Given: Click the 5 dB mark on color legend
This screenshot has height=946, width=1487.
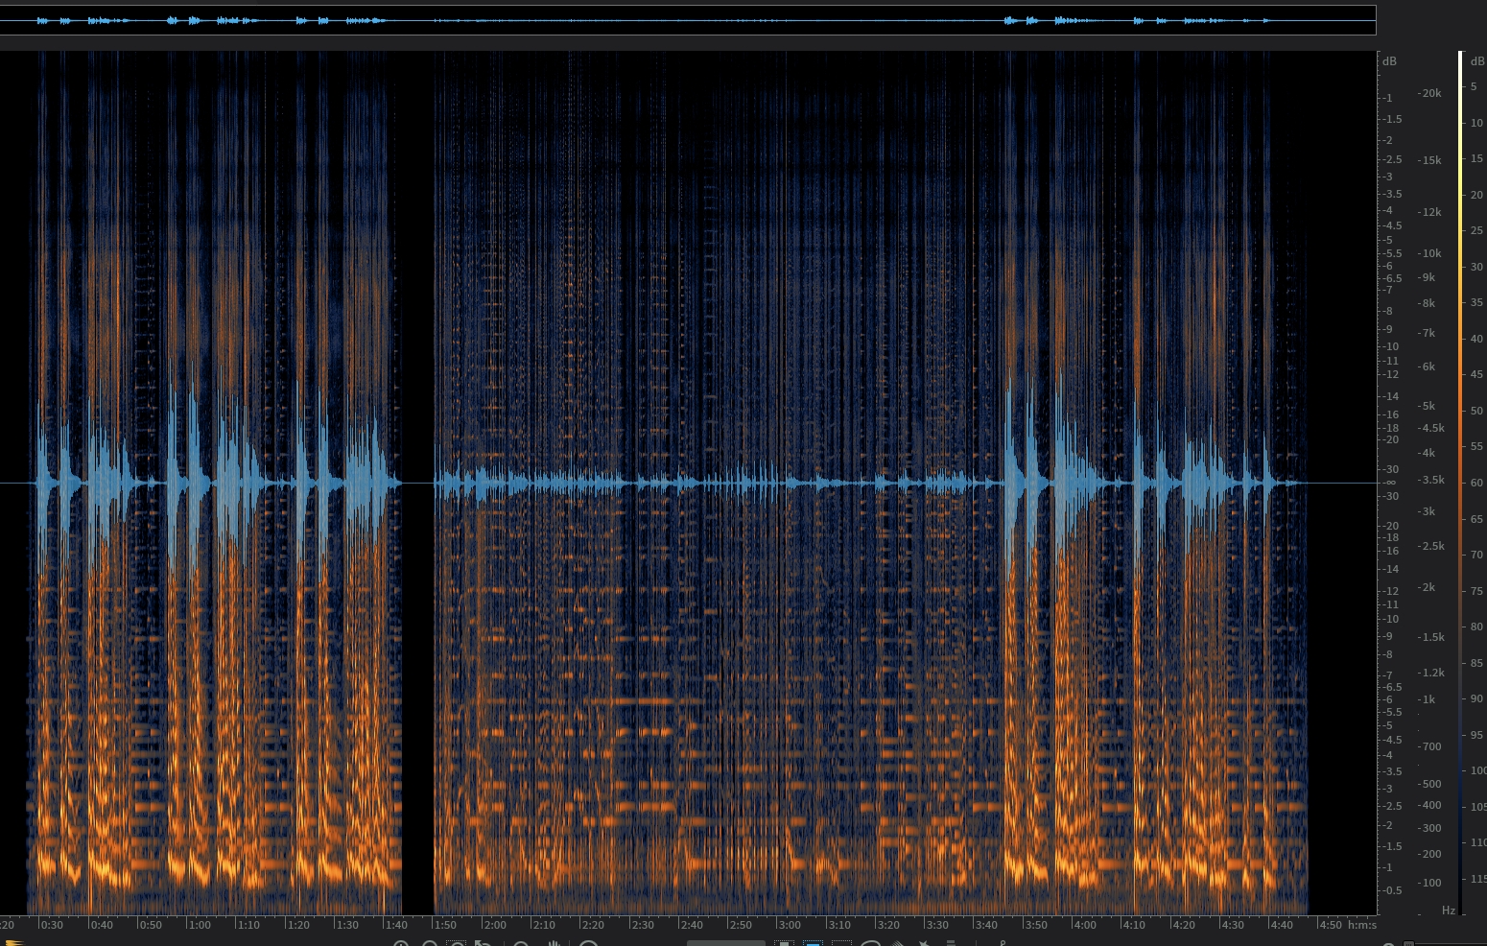Looking at the screenshot, I should (1474, 86).
